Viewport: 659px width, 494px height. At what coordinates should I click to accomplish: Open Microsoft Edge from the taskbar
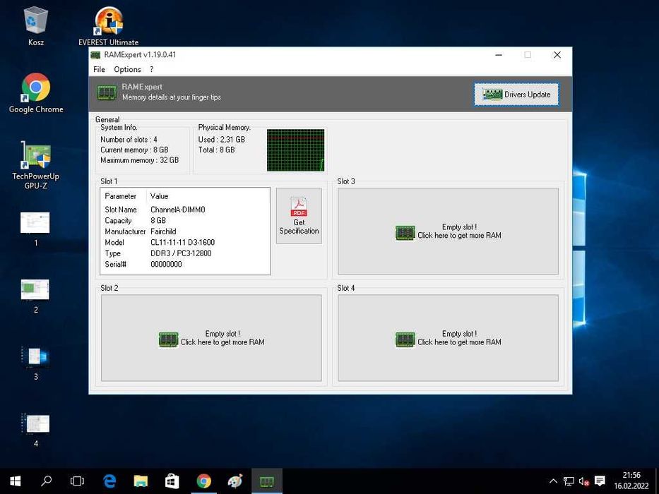[x=109, y=481]
